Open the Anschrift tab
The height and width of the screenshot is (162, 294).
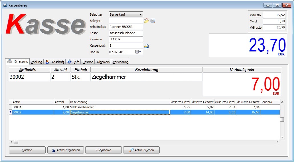(x=55, y=62)
